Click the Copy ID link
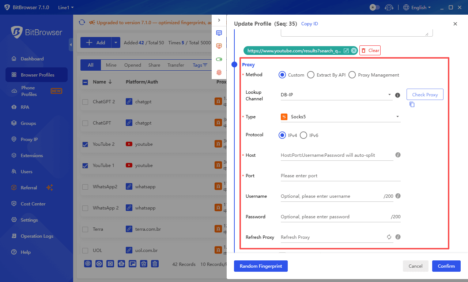Image resolution: width=468 pixels, height=282 pixels. tap(309, 23)
